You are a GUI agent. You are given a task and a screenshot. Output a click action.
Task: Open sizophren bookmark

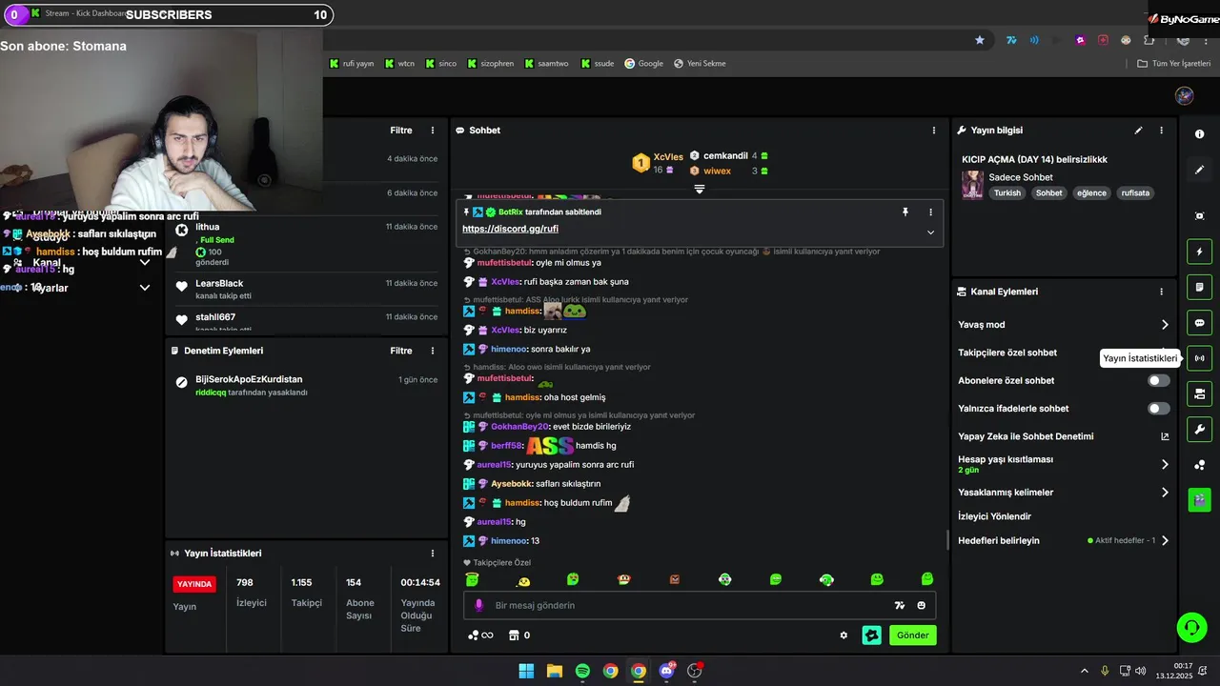point(491,64)
